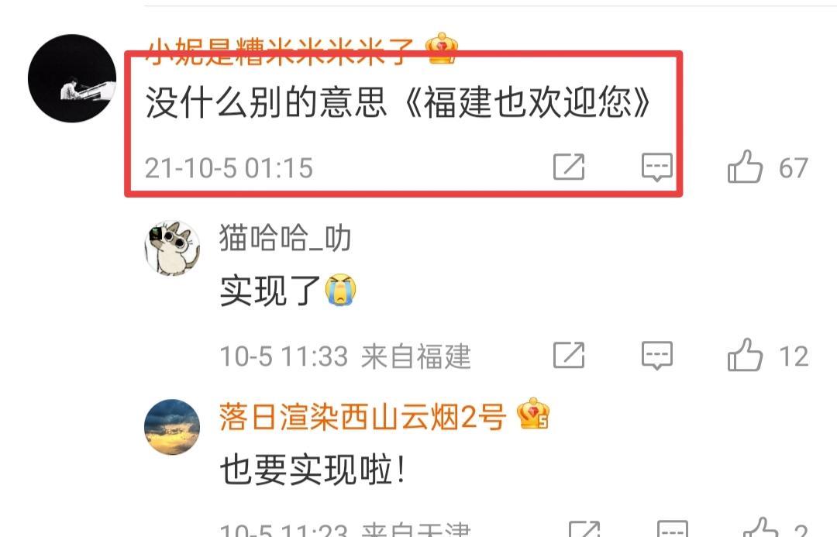Open the piano-player avatar profile
Viewport: 837px width, 537px height.
(x=72, y=78)
